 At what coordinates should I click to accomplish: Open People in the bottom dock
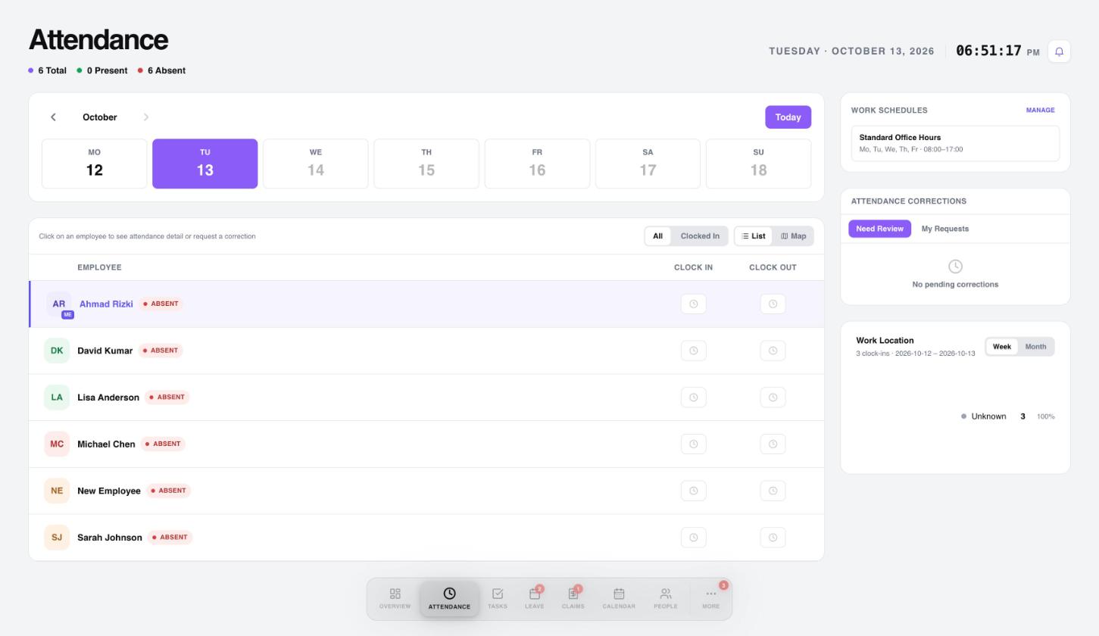[666, 599]
